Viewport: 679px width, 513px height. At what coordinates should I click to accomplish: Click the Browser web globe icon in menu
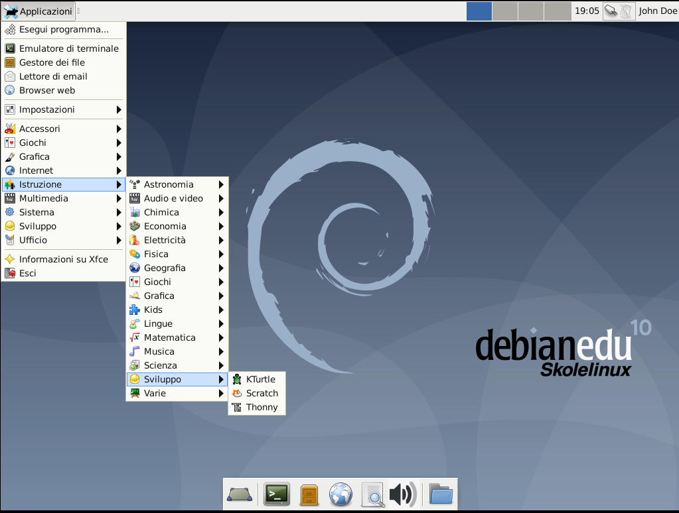coord(9,90)
